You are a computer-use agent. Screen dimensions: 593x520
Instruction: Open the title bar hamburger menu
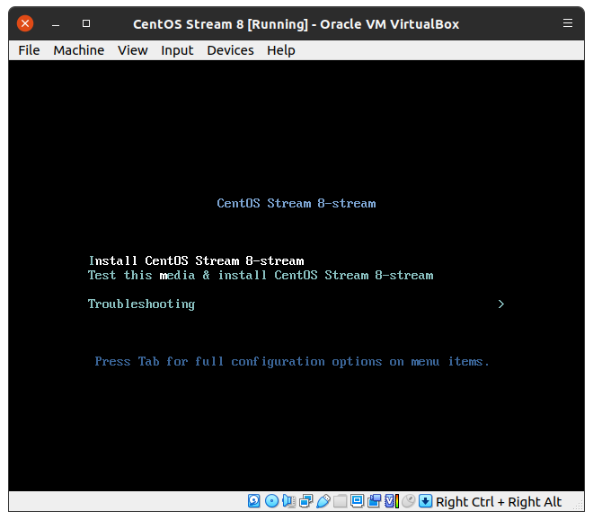(x=568, y=23)
